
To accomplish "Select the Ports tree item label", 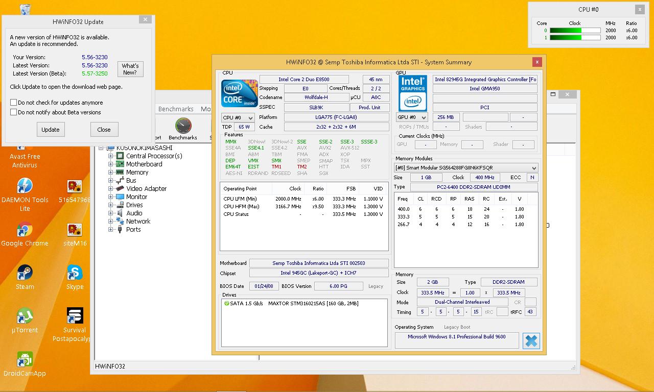I will 133,230.
